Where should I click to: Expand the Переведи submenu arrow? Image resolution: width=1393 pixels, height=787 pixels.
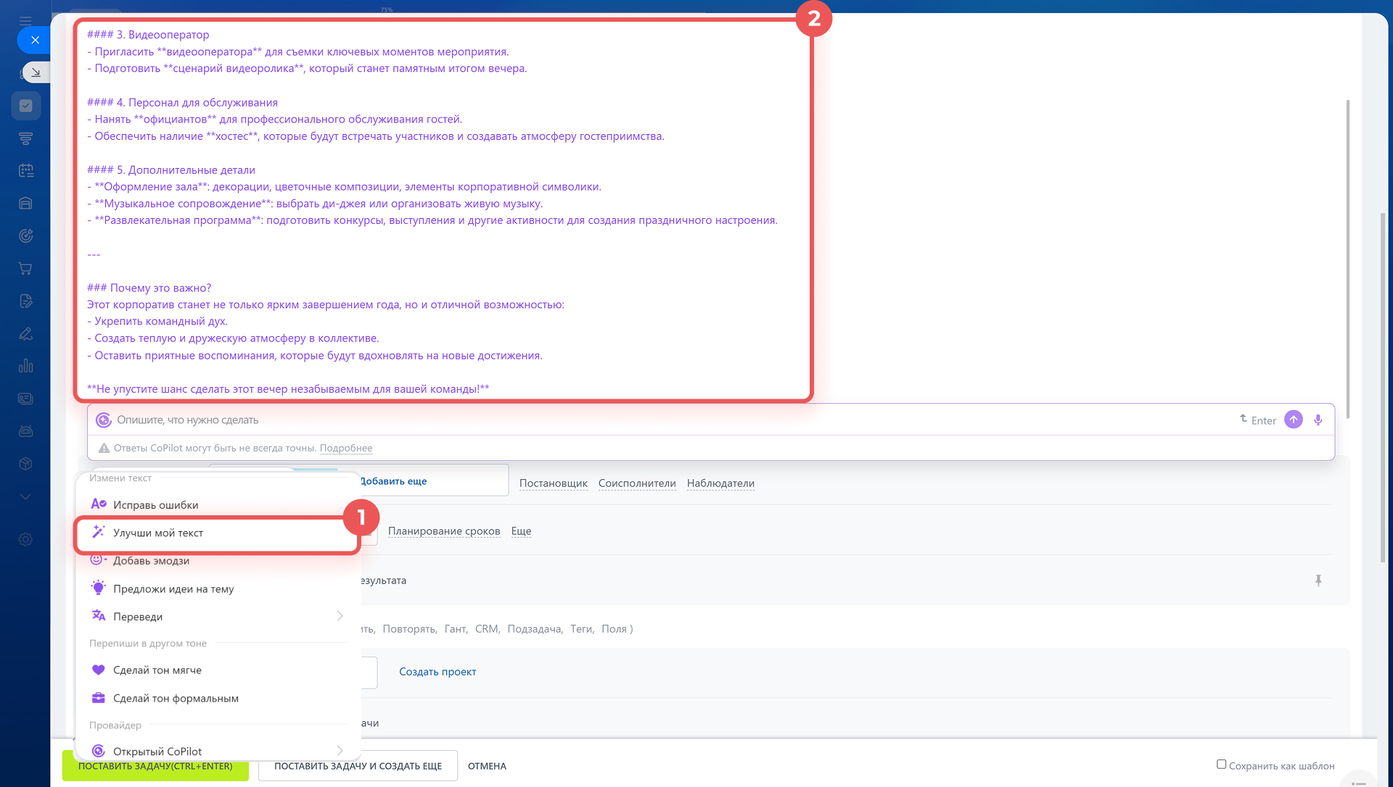pyautogui.click(x=340, y=616)
